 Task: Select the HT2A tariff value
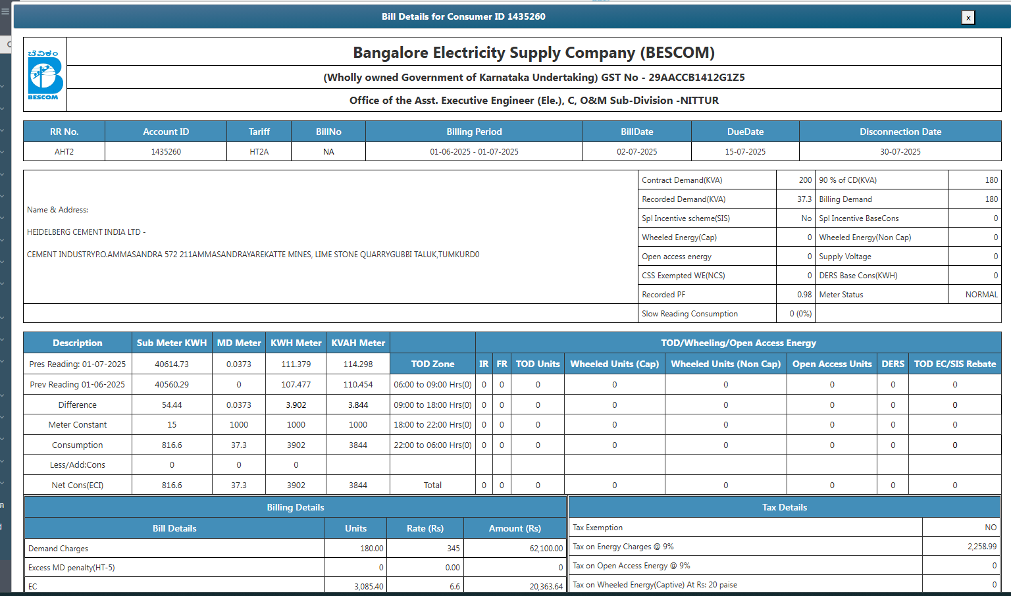(259, 152)
